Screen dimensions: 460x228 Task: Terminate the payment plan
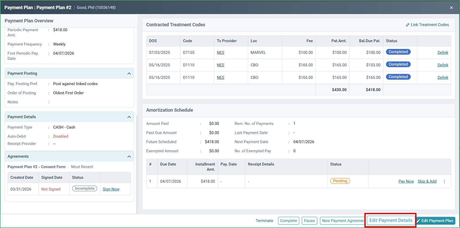264,221
